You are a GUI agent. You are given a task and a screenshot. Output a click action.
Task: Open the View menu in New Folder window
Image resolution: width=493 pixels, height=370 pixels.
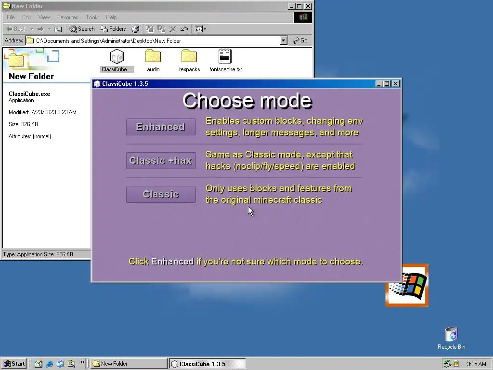click(44, 17)
